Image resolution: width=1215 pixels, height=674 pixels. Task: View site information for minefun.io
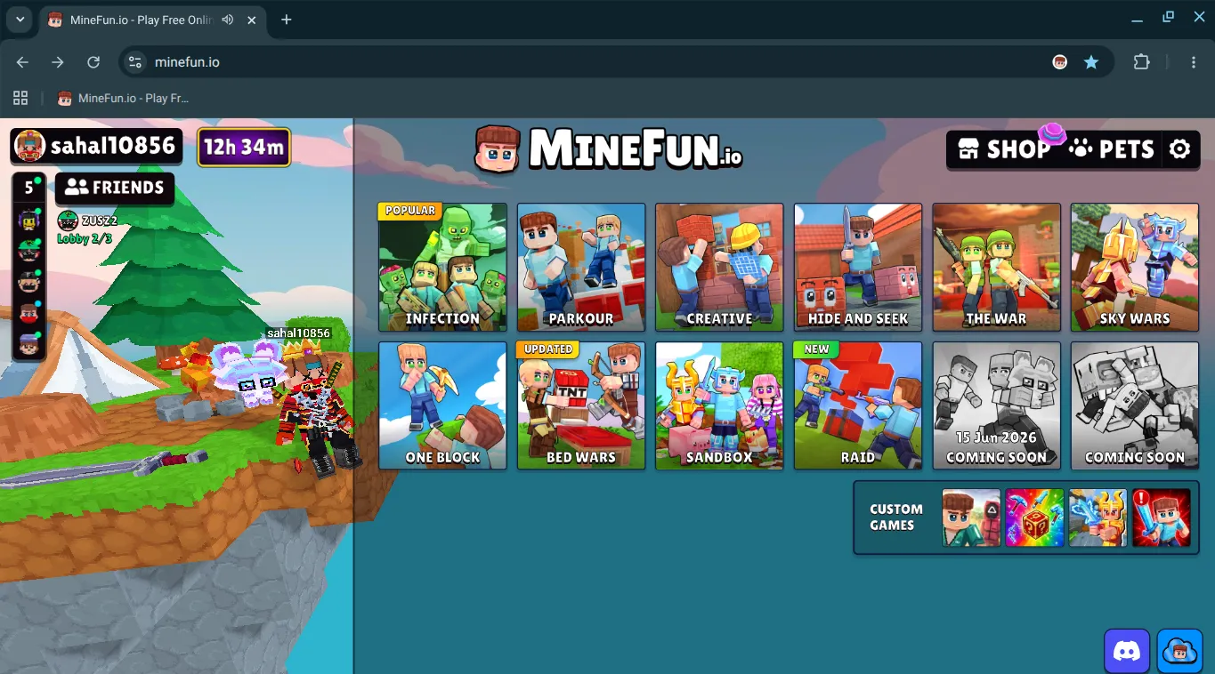tap(135, 62)
